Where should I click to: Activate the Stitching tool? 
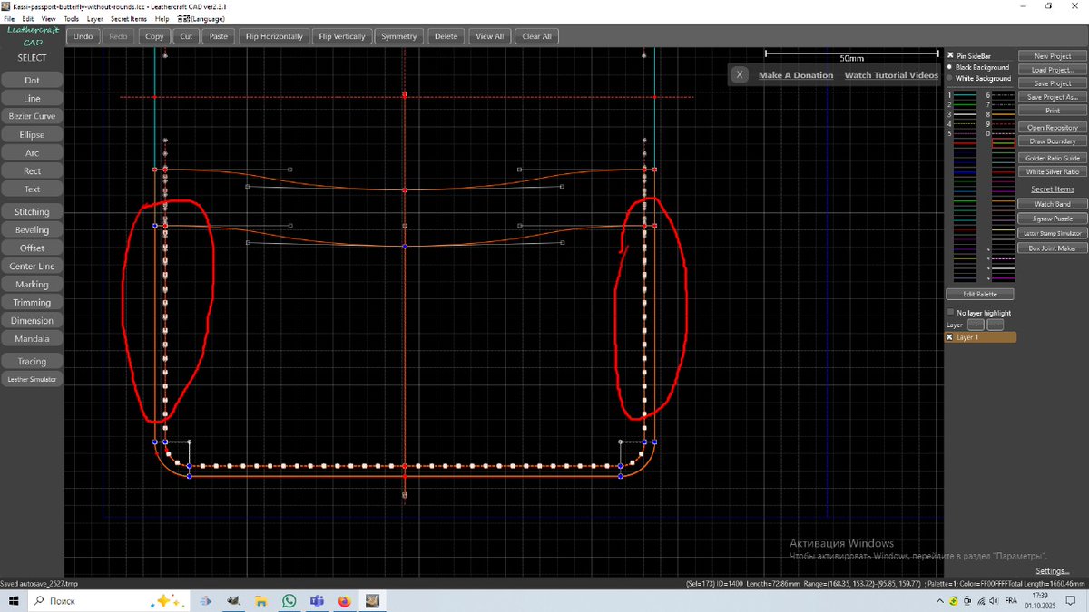pyautogui.click(x=32, y=211)
